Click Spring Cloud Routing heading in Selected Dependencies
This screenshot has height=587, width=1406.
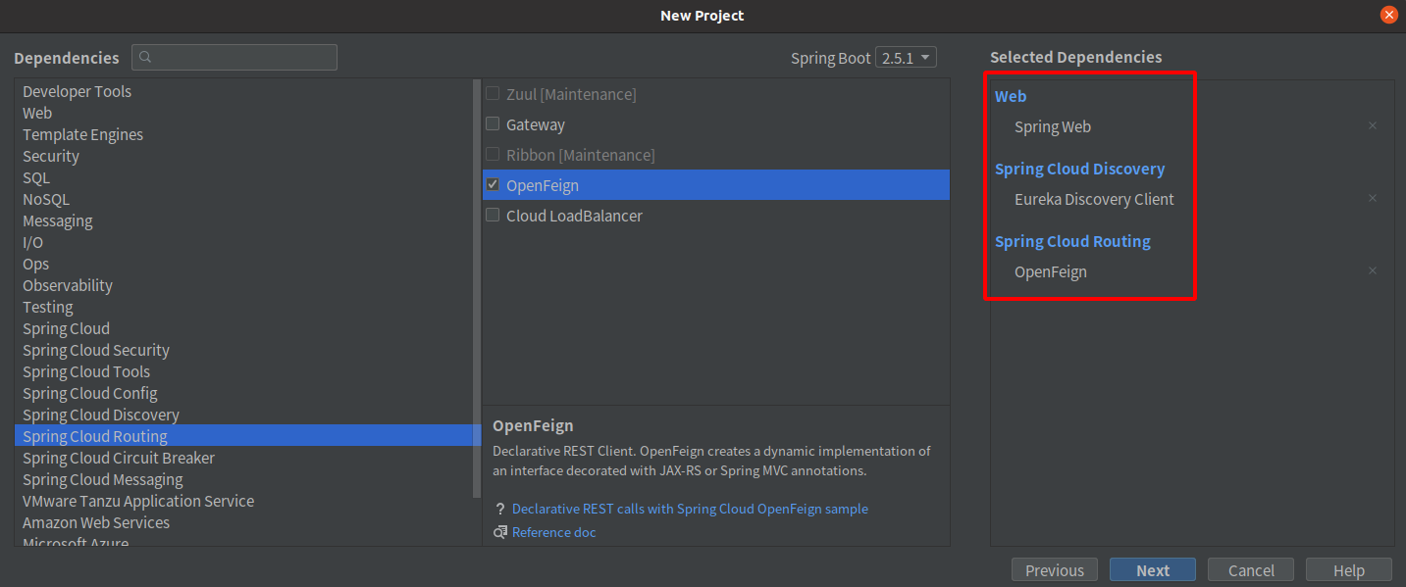tap(1072, 241)
